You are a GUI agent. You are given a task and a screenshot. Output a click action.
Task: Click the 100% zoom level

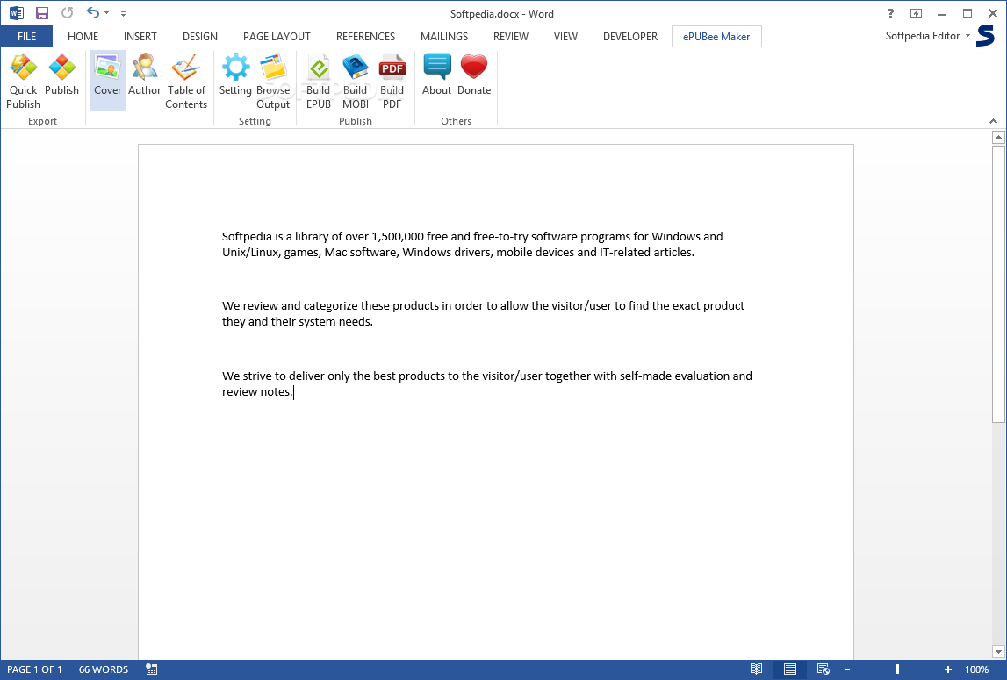tap(976, 669)
